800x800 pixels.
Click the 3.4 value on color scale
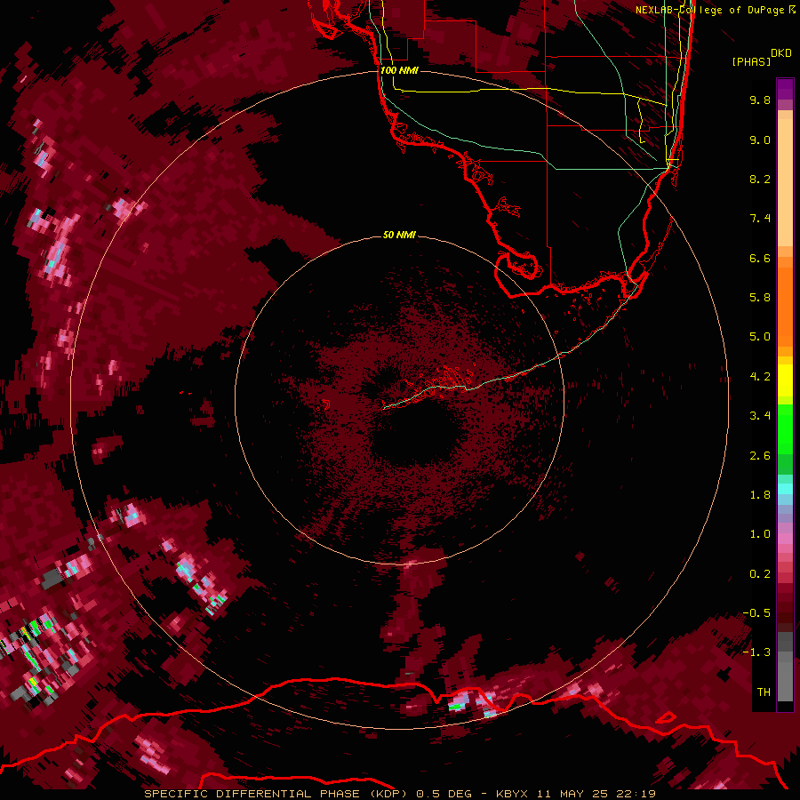760,416
